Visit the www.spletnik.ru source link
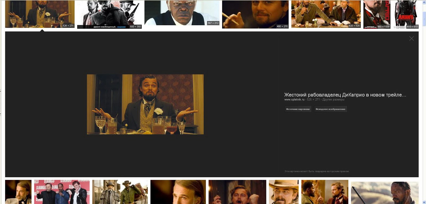The width and height of the screenshot is (426, 204). pos(294,100)
